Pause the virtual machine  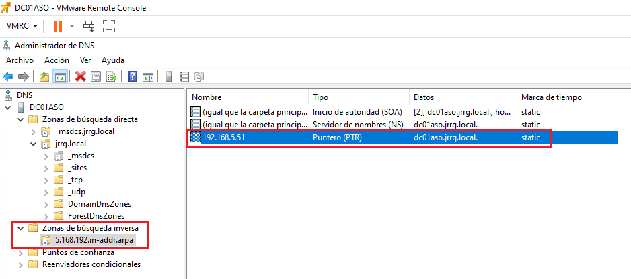[58, 27]
